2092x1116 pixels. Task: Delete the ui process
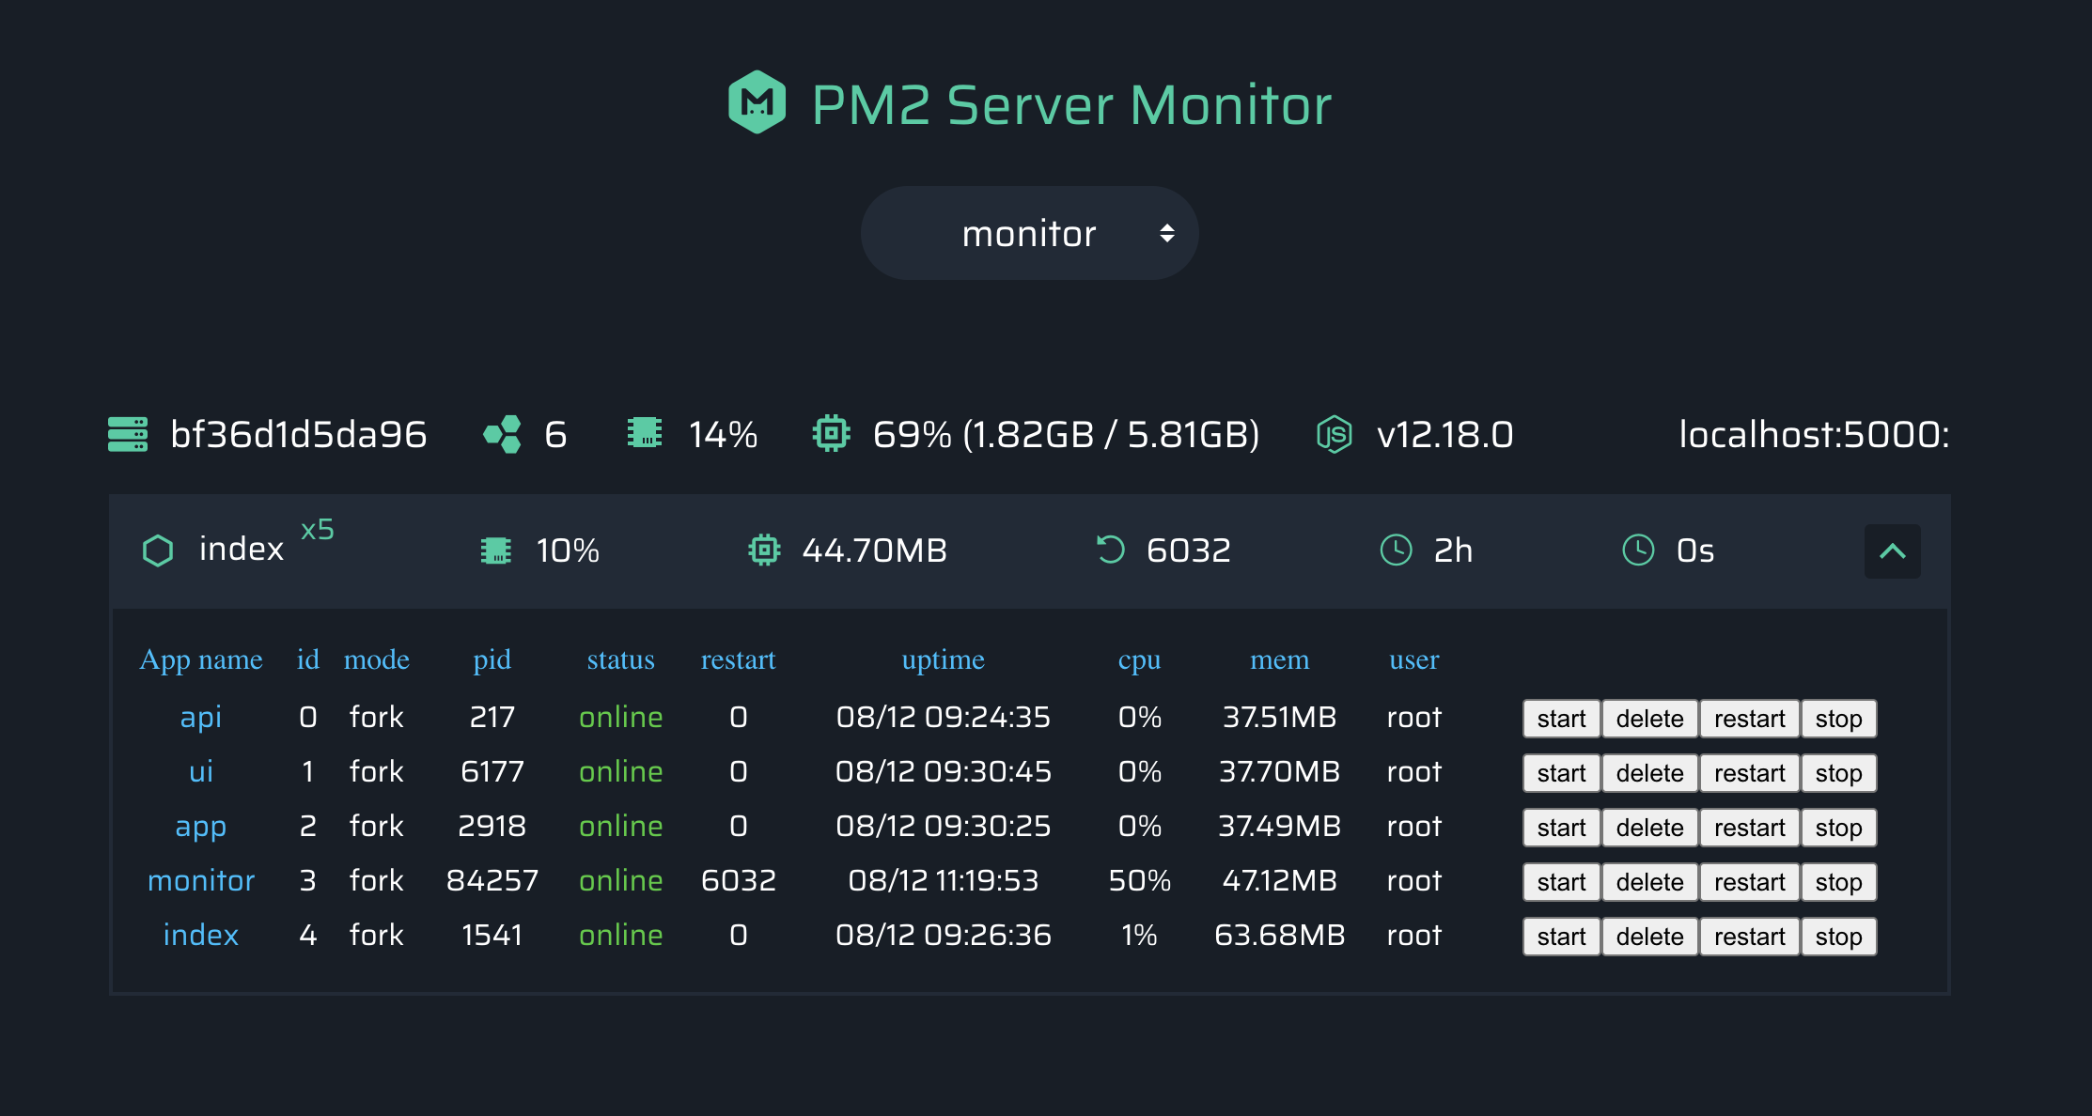(1649, 773)
